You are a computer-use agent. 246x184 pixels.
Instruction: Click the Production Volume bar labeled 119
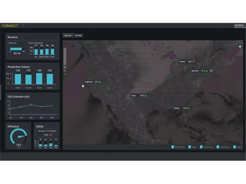[x=29, y=79]
